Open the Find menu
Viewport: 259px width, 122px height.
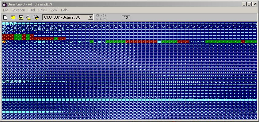coord(32,10)
